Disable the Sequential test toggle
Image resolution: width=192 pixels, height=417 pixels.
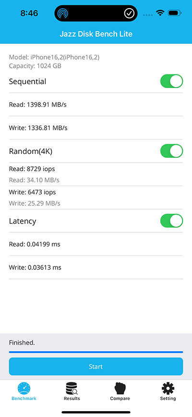point(171,81)
